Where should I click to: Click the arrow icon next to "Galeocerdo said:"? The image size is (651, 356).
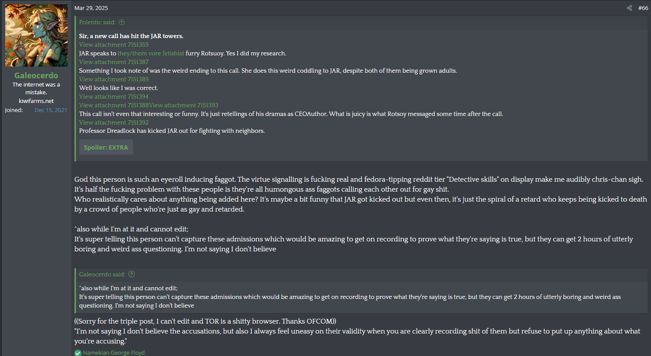click(132, 274)
